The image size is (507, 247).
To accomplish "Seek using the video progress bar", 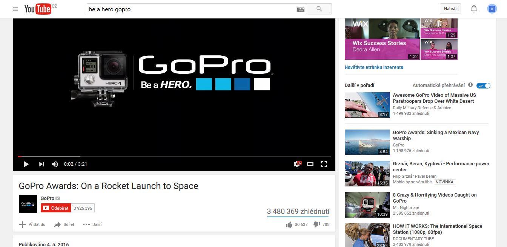I will coord(174,156).
